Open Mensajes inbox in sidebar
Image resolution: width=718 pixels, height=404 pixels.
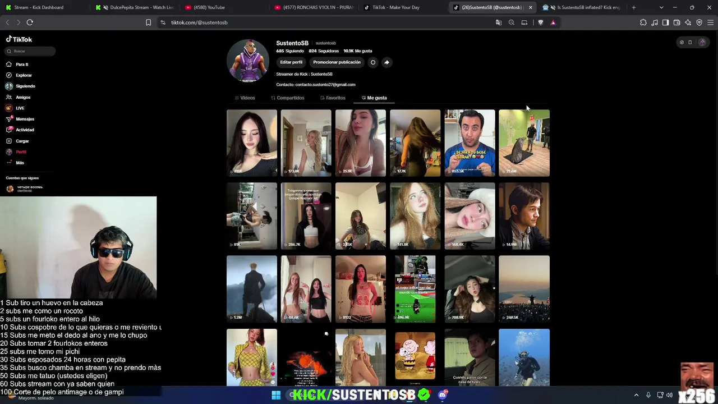20,119
